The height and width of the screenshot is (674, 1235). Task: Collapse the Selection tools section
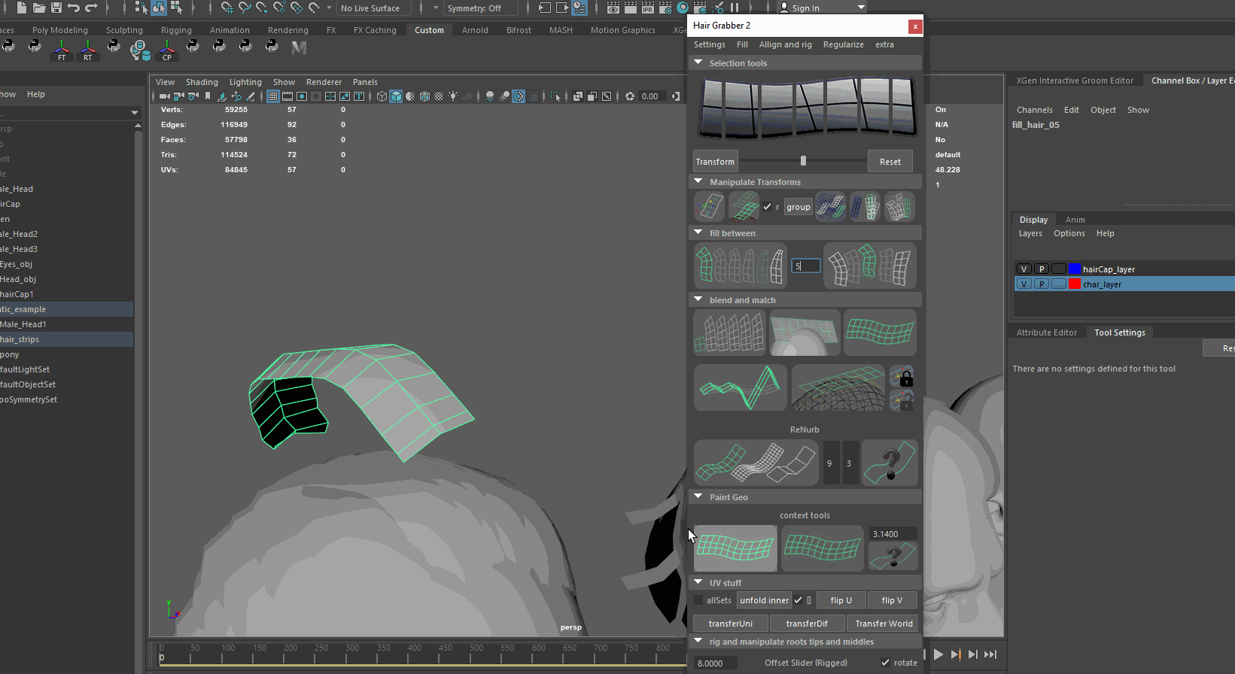click(698, 63)
